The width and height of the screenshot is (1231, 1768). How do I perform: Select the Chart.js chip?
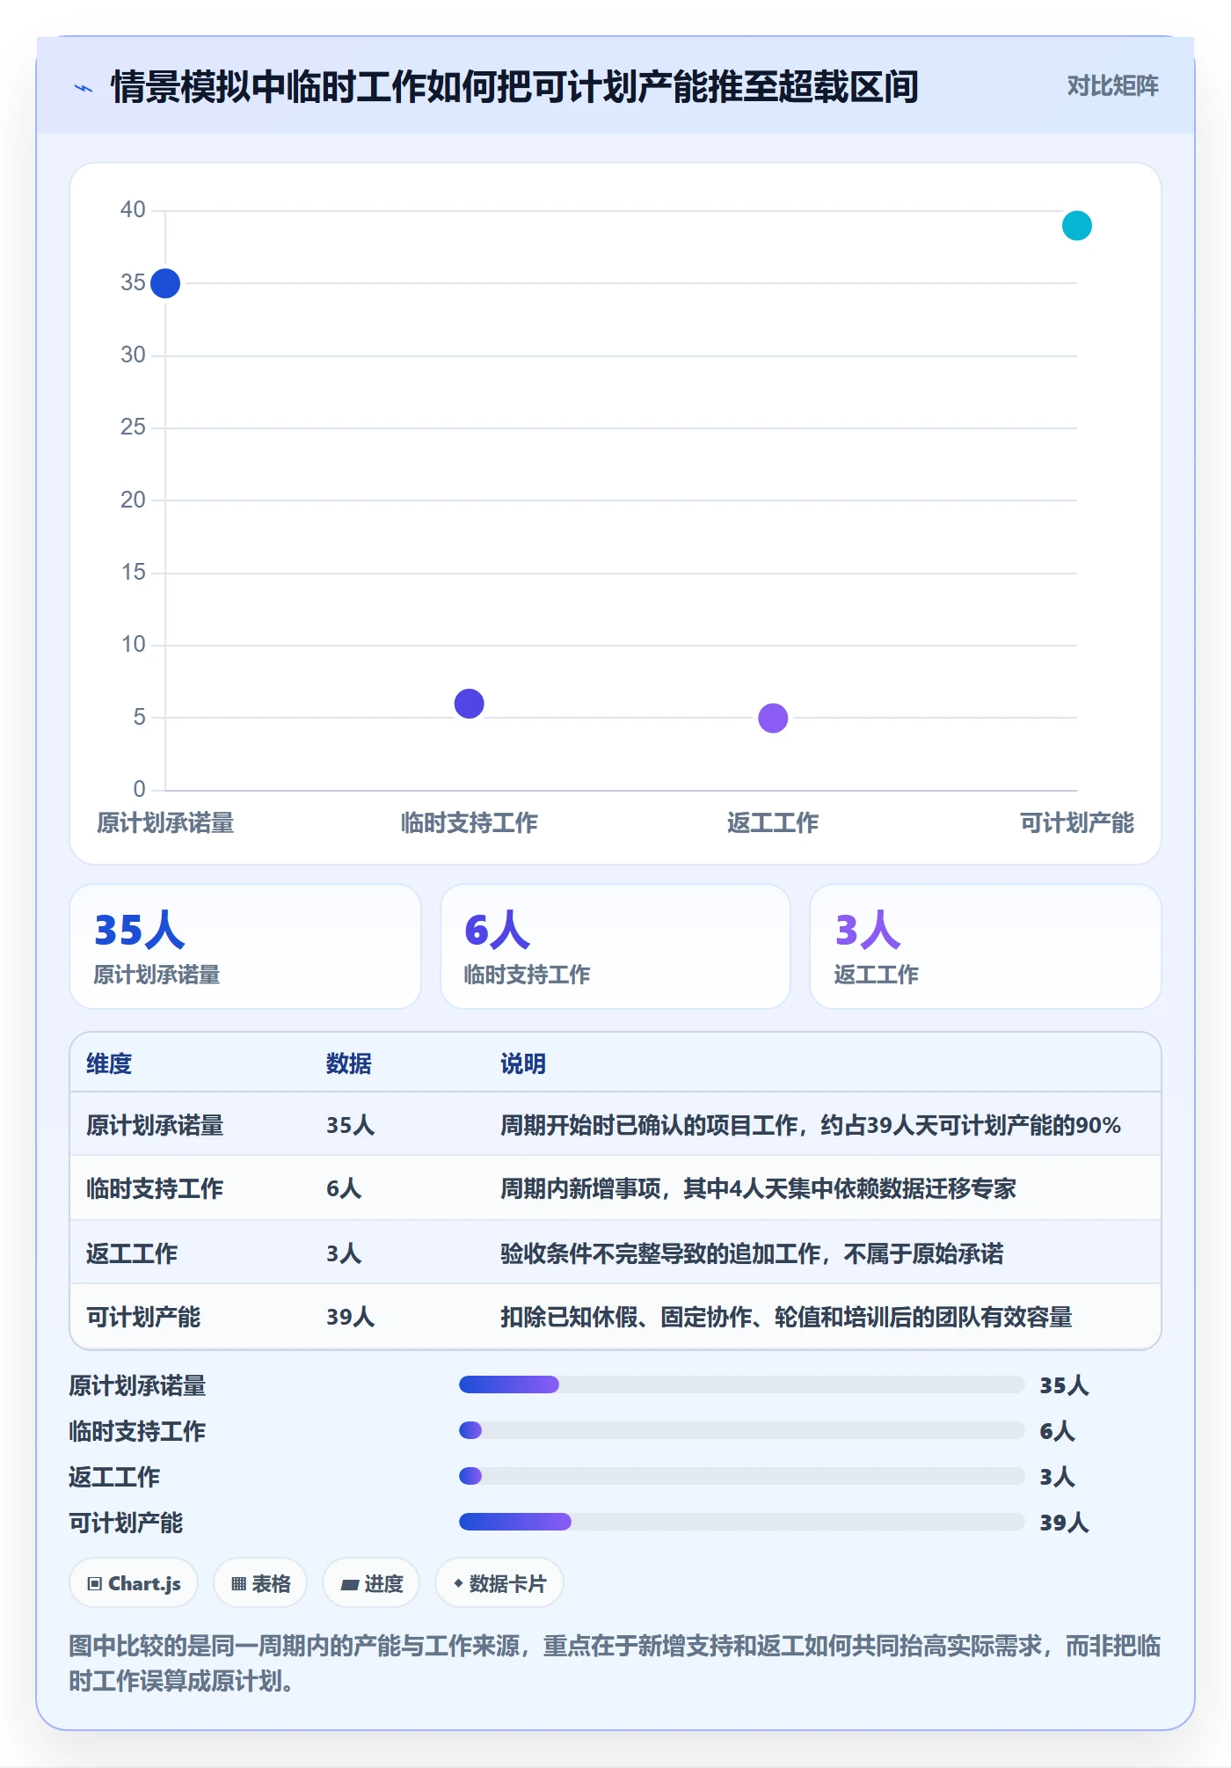(134, 1583)
